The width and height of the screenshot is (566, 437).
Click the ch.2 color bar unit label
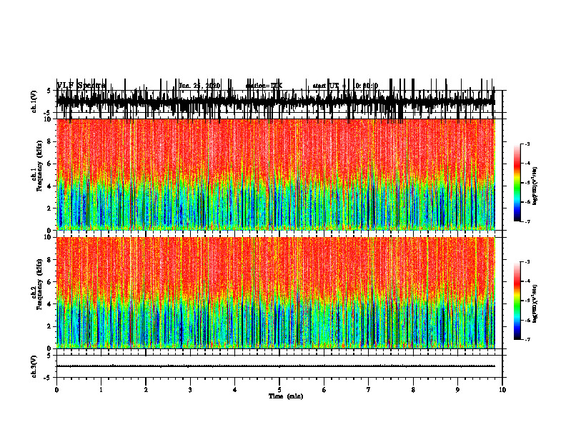[535, 304]
